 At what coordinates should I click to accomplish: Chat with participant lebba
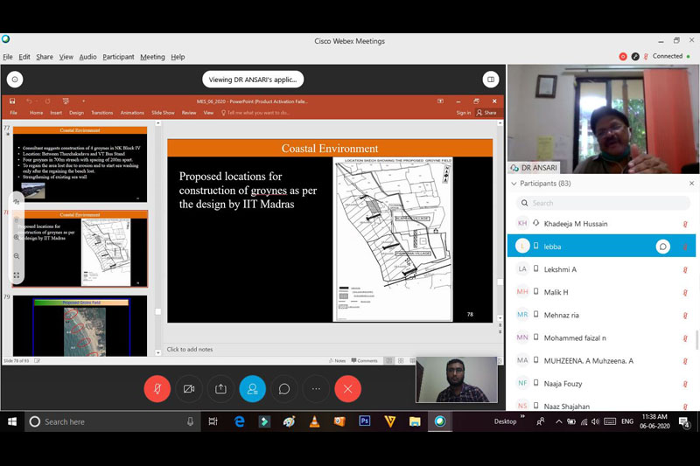tap(662, 247)
